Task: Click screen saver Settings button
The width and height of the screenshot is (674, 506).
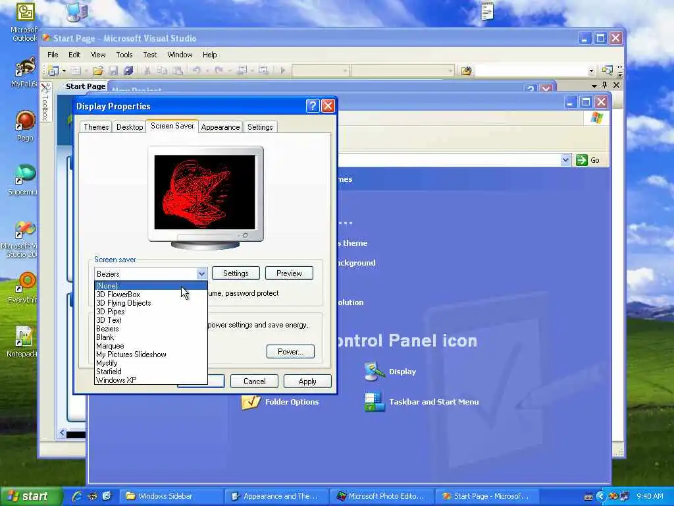Action: pos(236,273)
